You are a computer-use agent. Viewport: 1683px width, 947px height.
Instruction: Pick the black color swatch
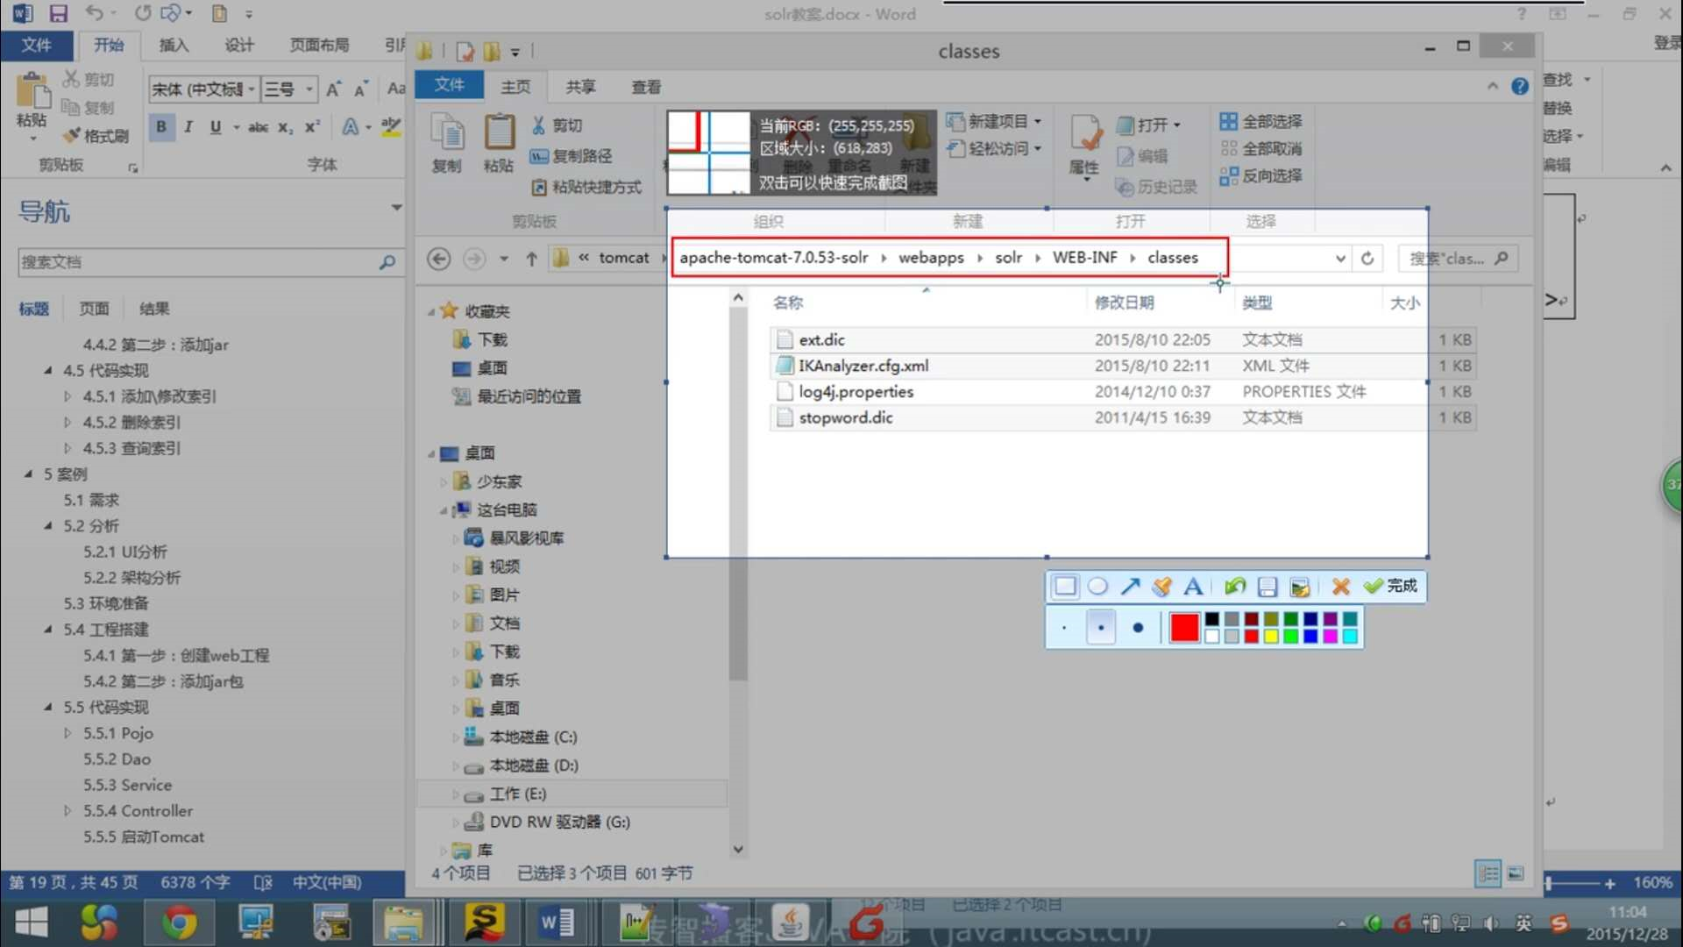[1211, 619]
